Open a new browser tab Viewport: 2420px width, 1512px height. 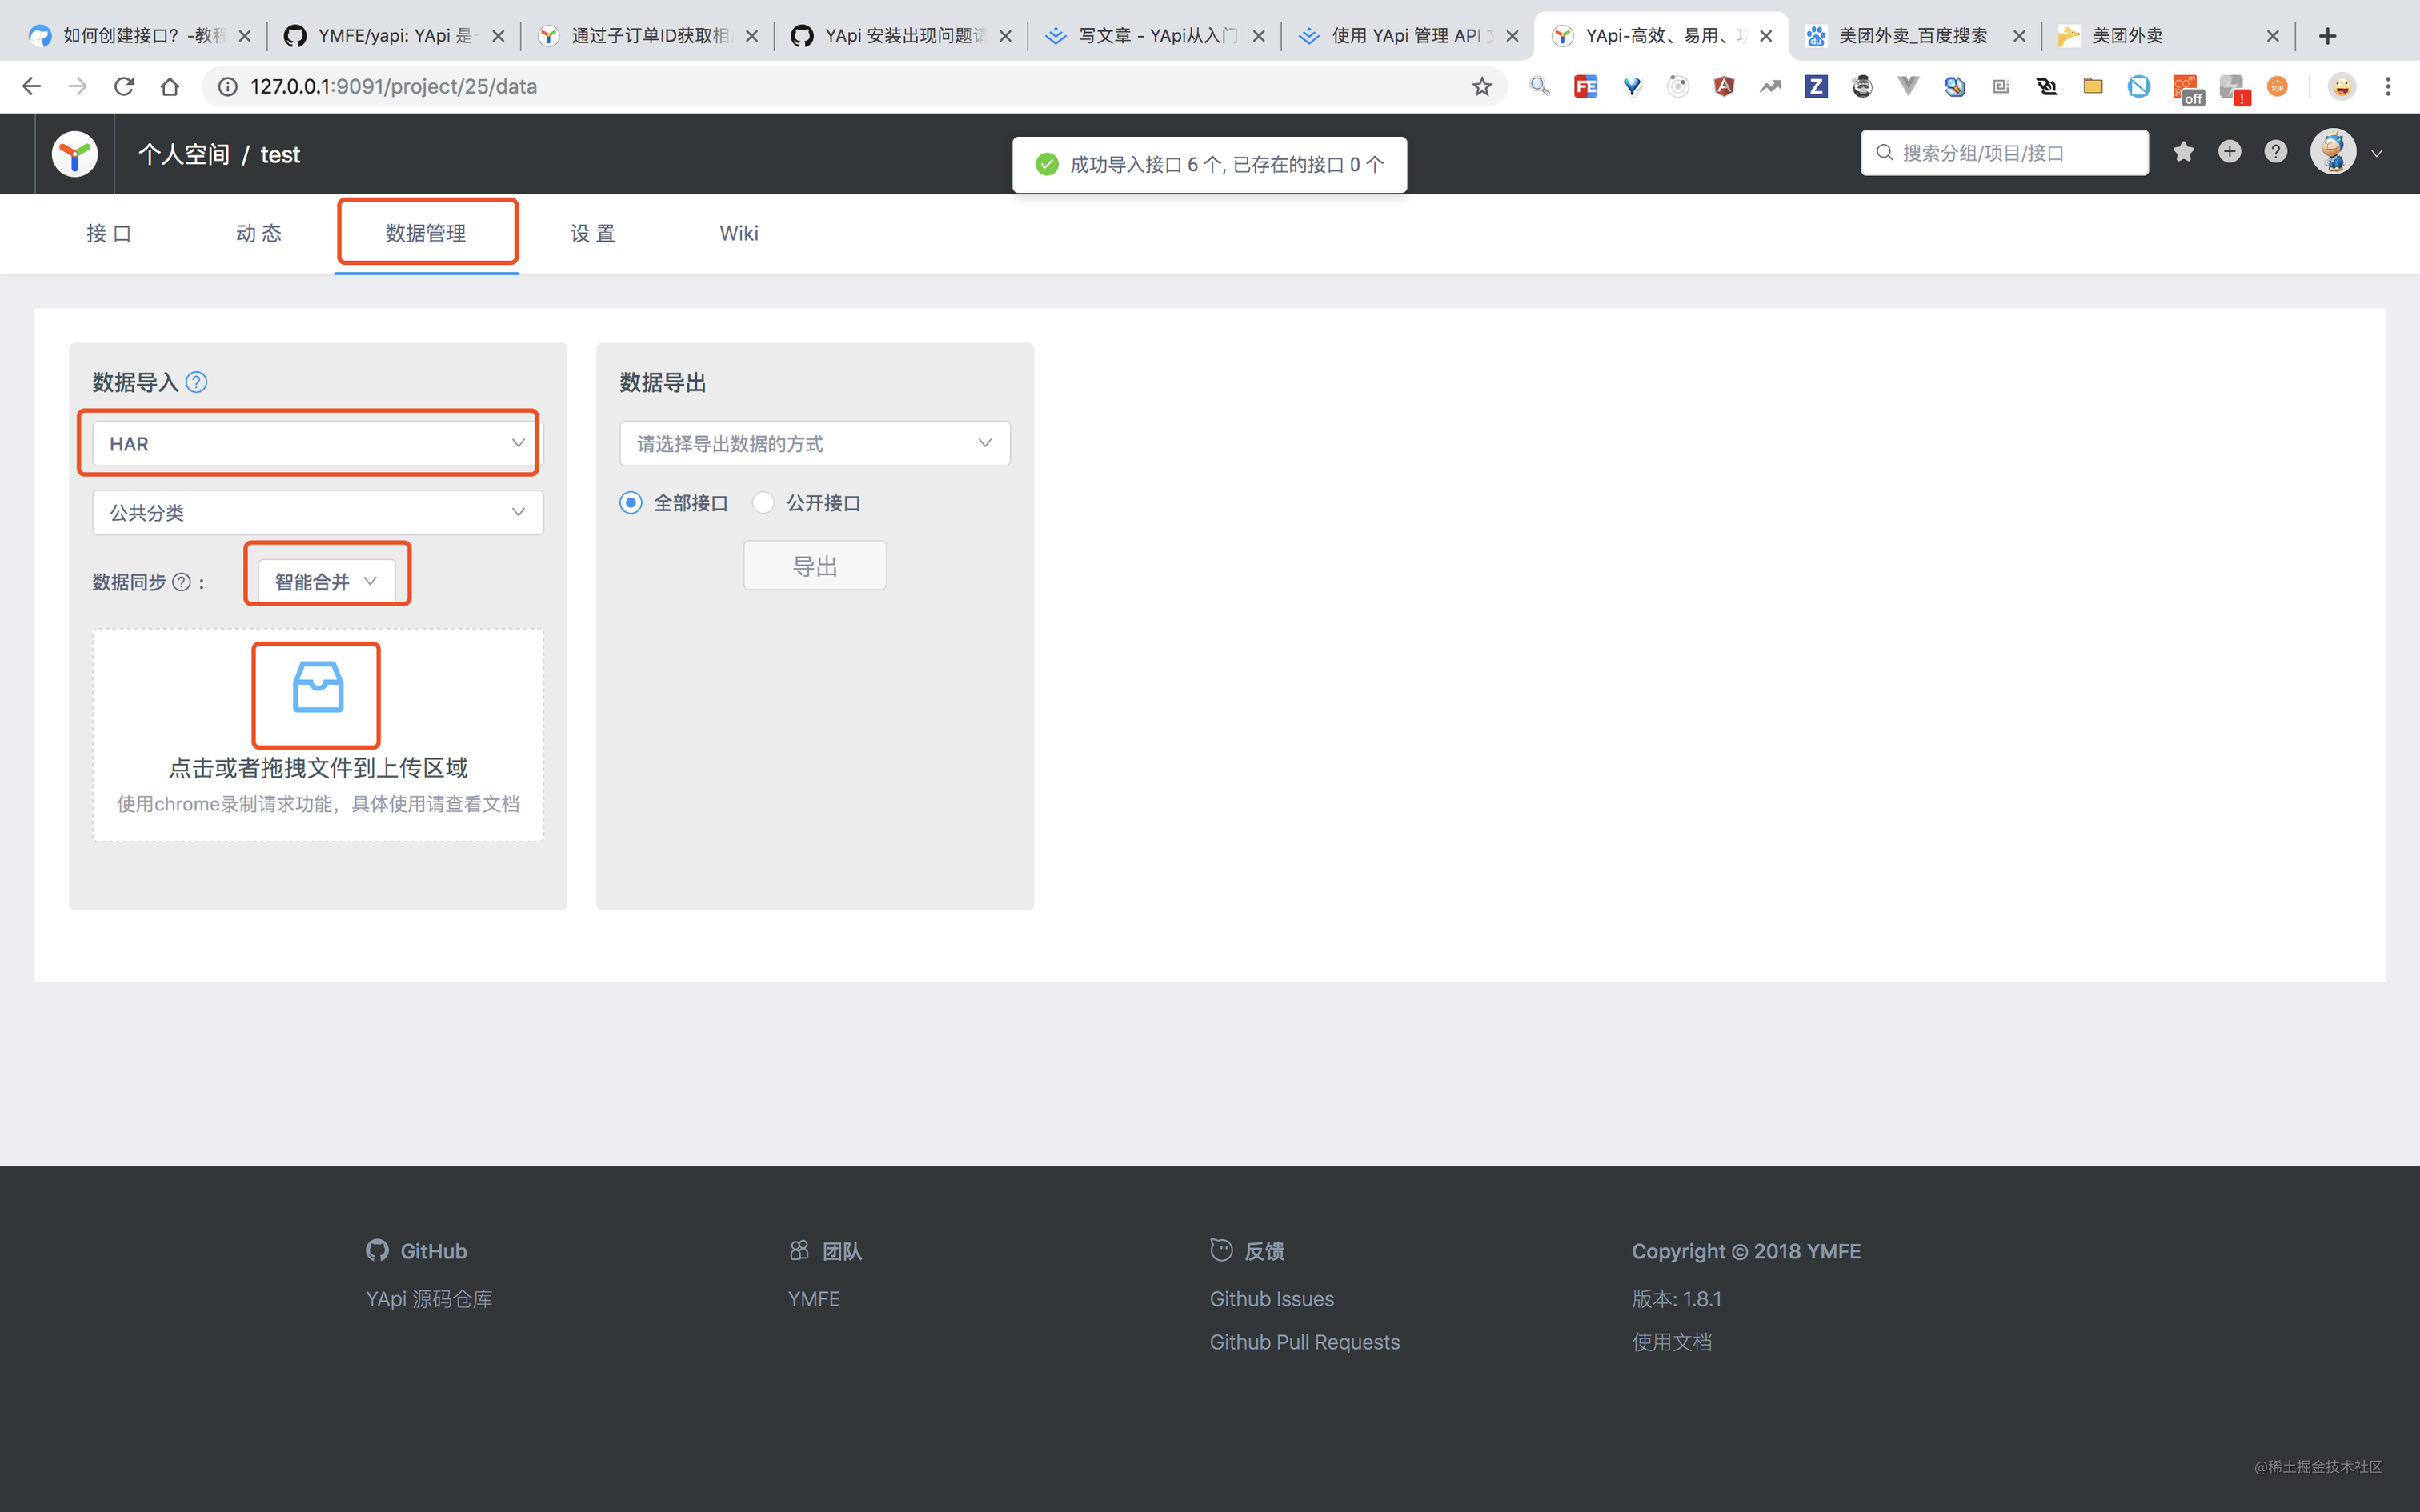[x=2328, y=36]
